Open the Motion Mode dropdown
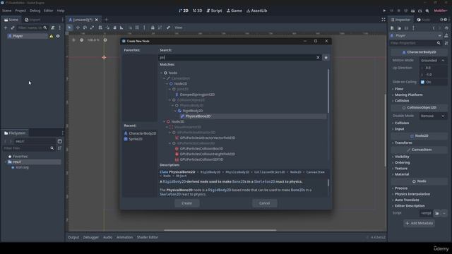The image size is (452, 254). pyautogui.click(x=433, y=61)
